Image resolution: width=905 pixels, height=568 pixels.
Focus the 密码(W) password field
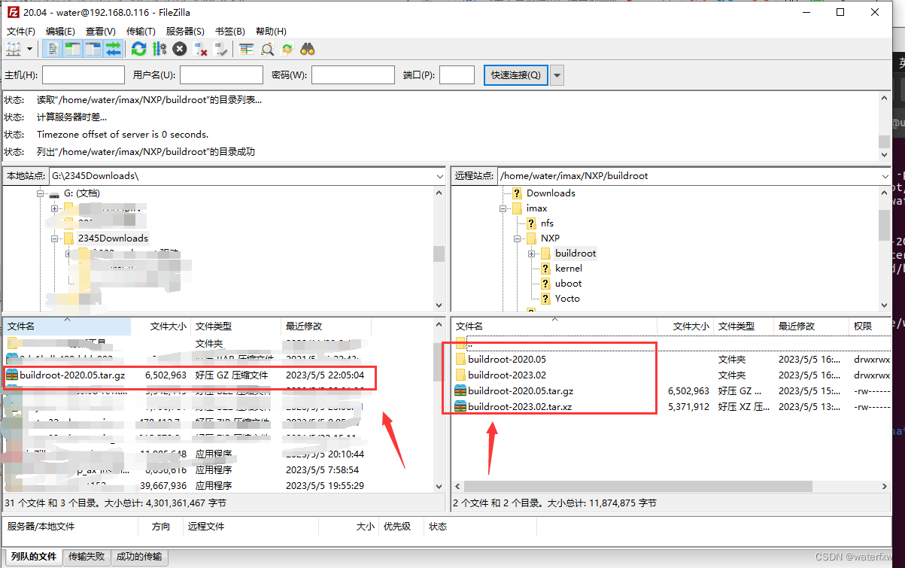pyautogui.click(x=353, y=74)
